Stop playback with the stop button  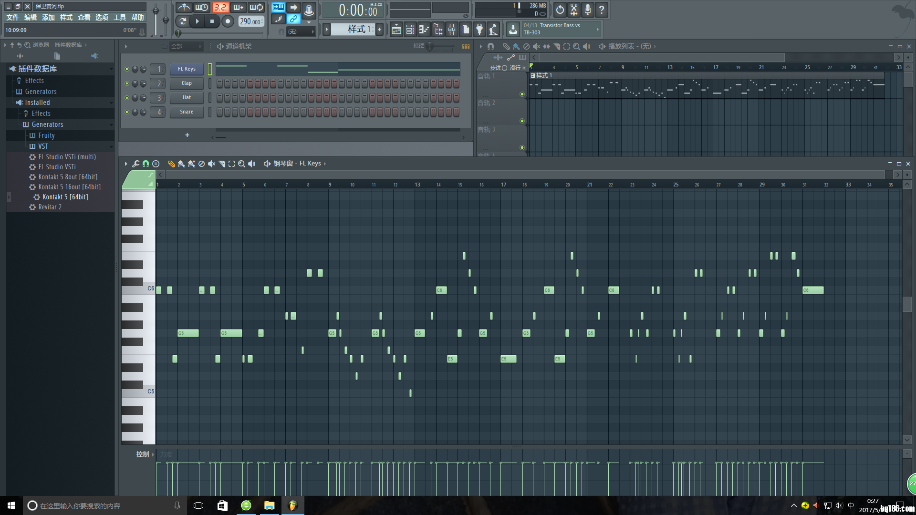coord(212,21)
